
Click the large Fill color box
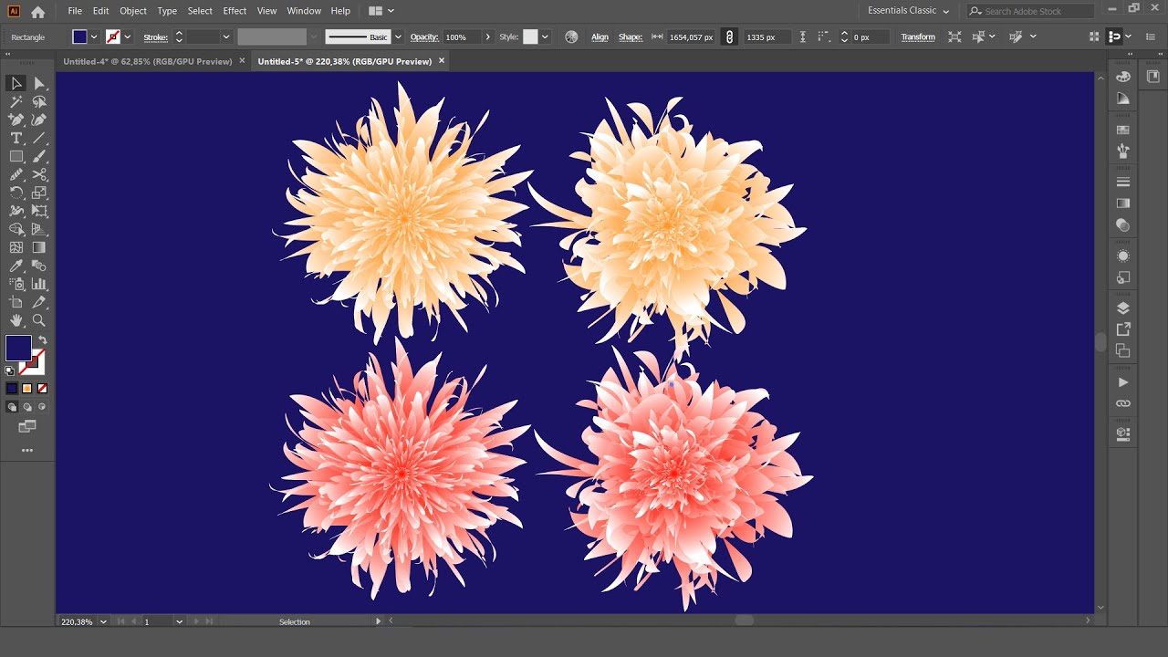pyautogui.click(x=18, y=348)
